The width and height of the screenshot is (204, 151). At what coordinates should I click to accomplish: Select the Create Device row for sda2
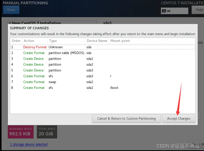103,65
